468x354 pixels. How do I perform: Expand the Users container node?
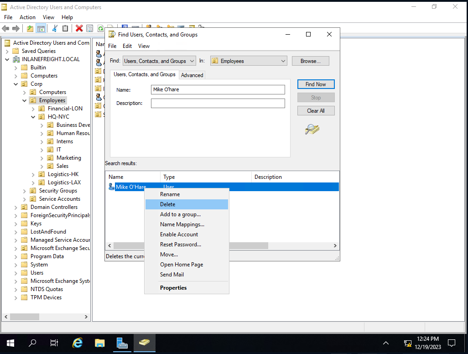[16, 273]
